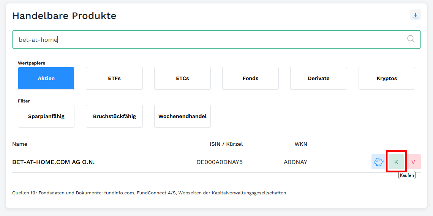Open the Derivate category
433x216 pixels.
(318, 78)
